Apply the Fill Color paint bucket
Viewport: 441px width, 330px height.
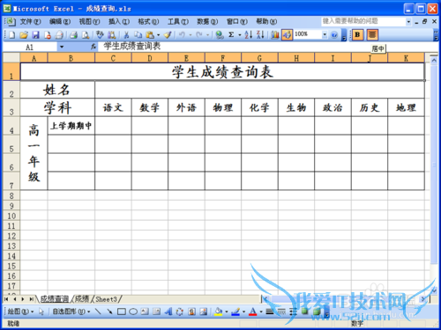[219, 312]
